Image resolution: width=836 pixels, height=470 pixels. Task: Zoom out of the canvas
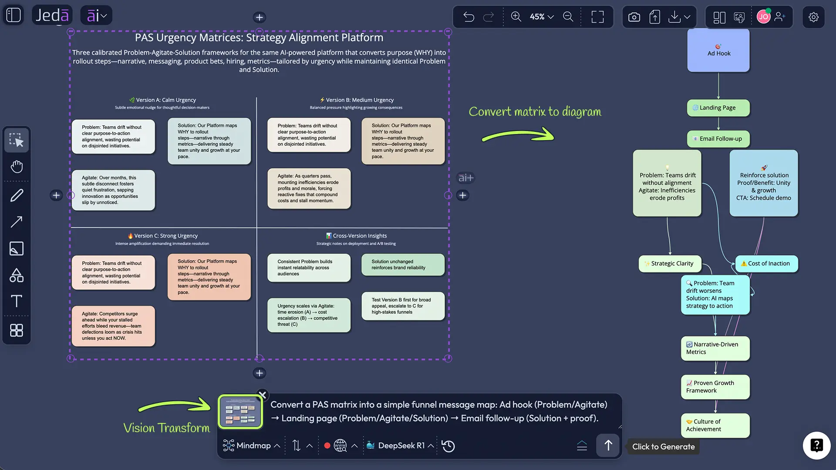(568, 17)
